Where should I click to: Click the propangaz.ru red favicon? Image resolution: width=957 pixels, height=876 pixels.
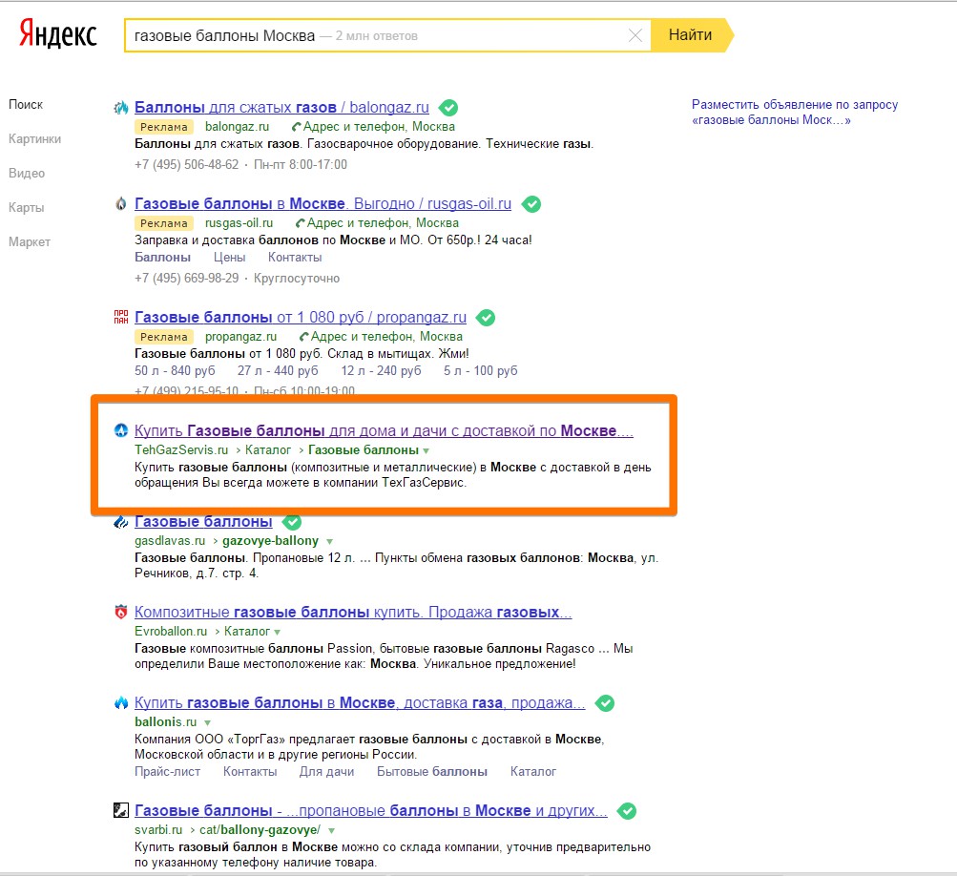click(x=121, y=317)
